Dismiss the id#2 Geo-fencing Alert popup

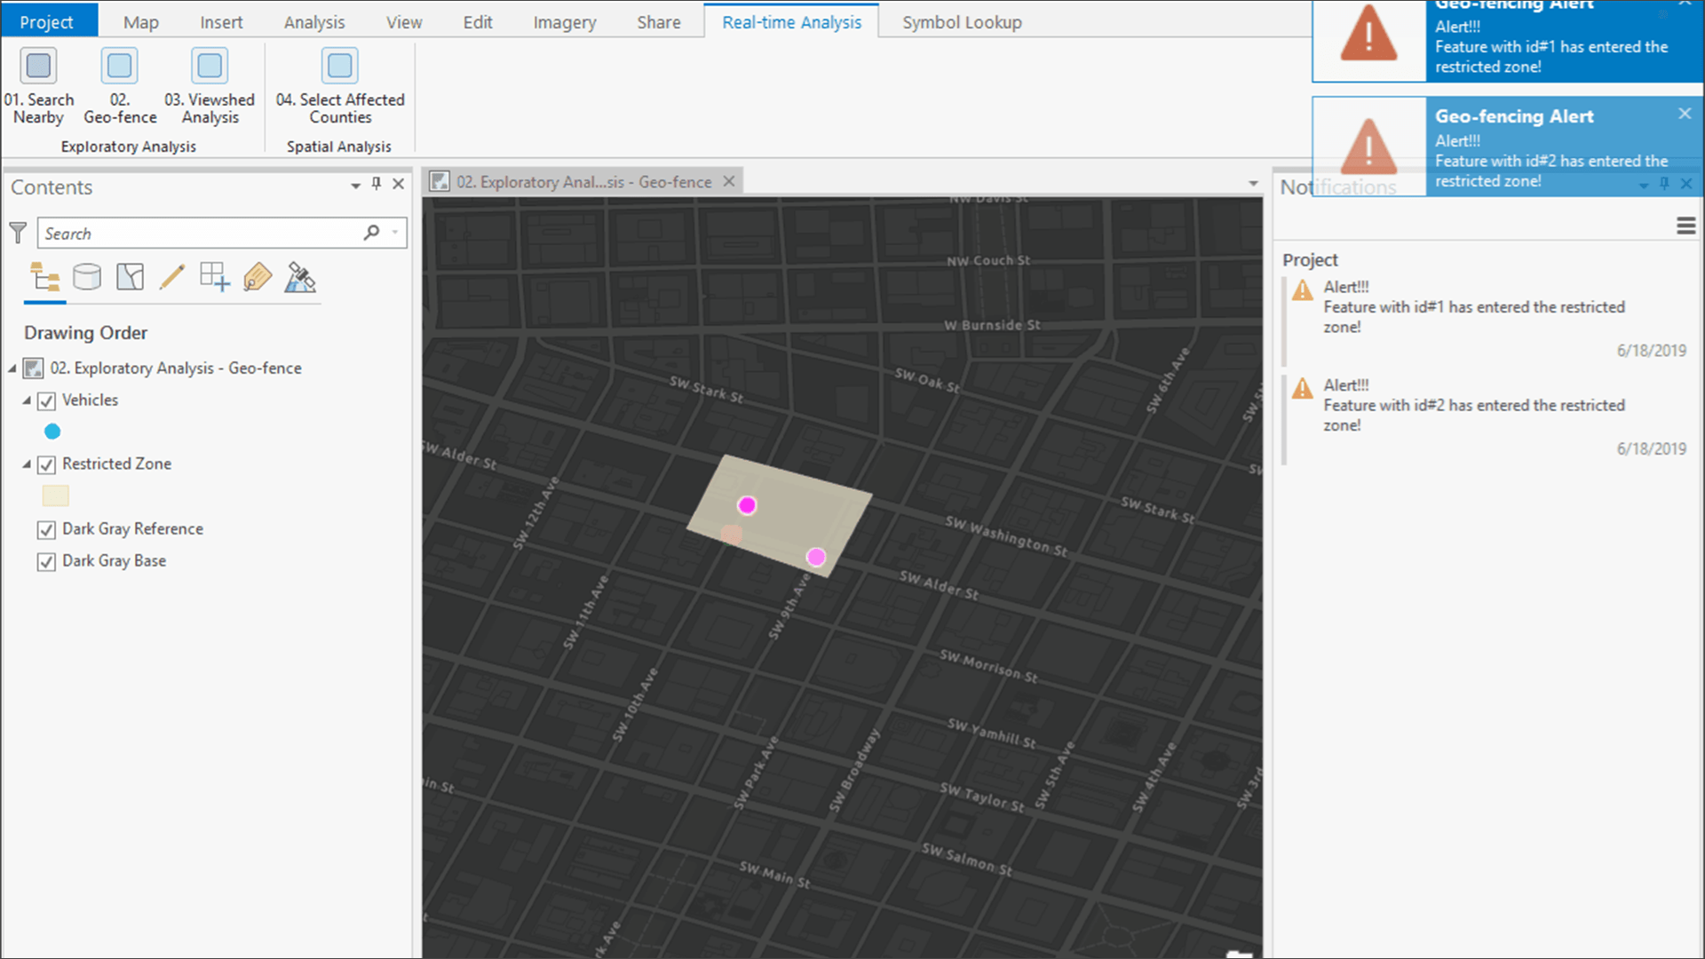click(1685, 114)
